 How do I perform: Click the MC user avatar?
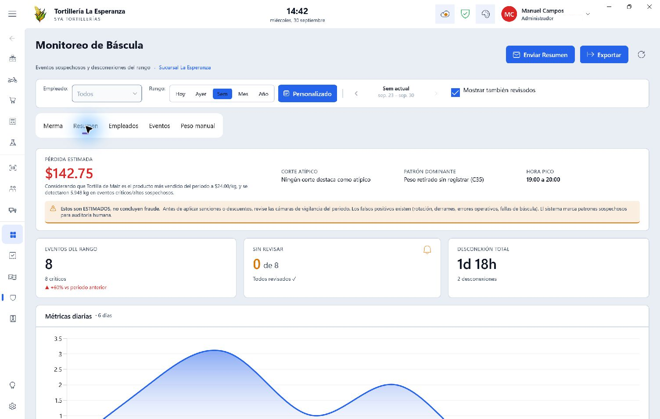(x=509, y=14)
